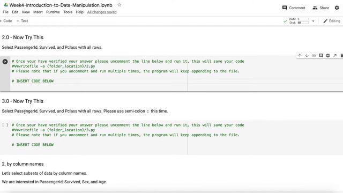
Task: Star the Week4 notebook
Action: [x=119, y=5]
